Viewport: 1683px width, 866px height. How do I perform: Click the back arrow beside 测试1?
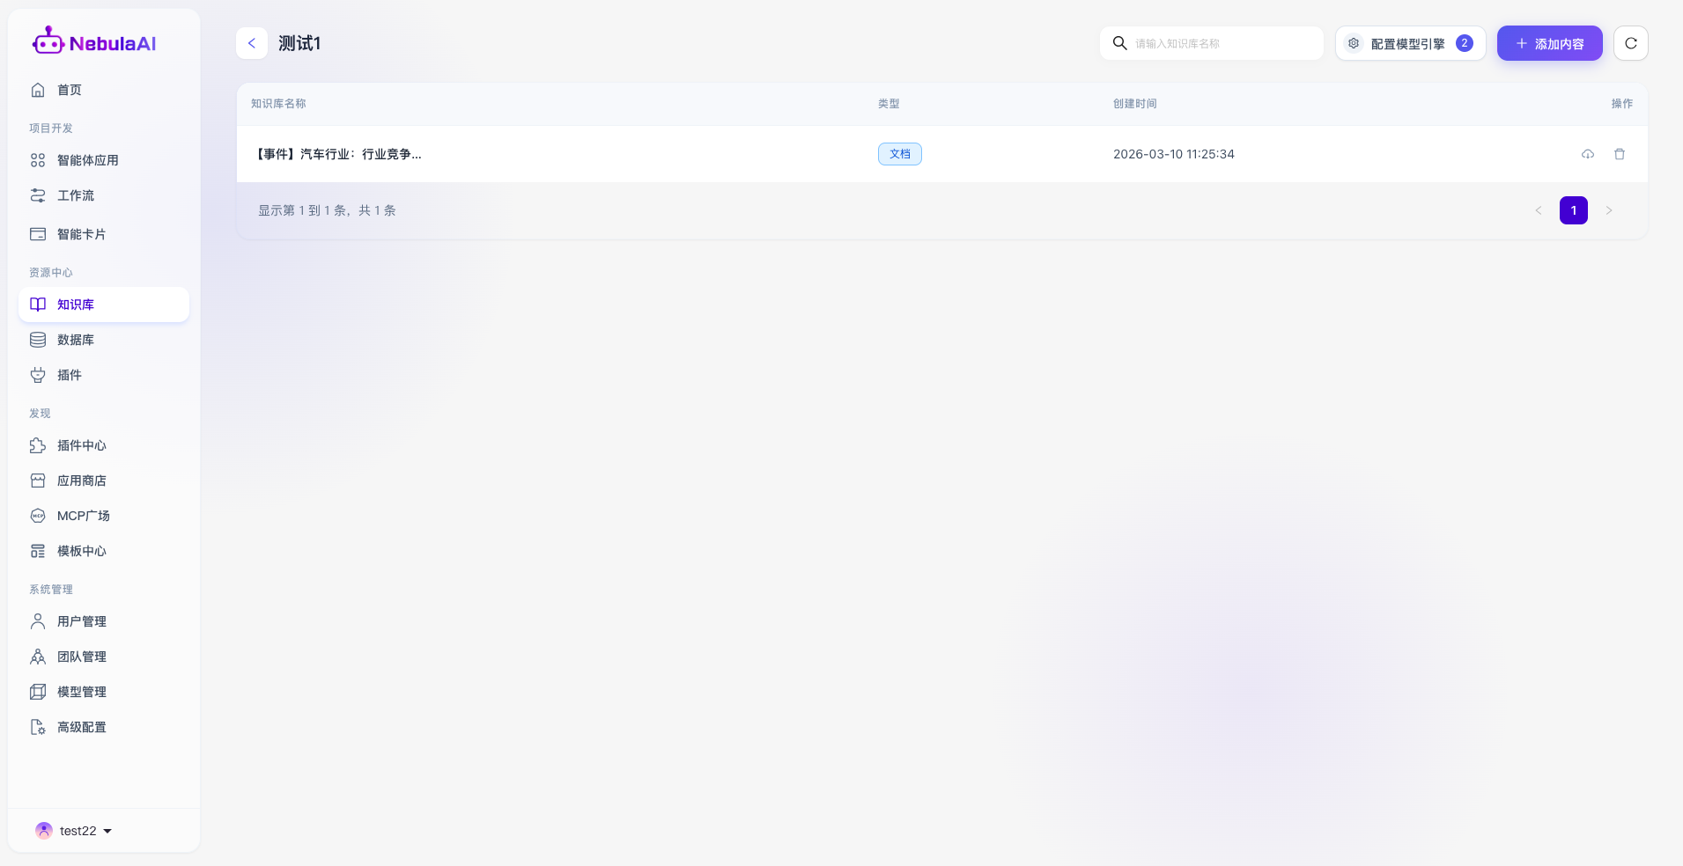(x=252, y=43)
